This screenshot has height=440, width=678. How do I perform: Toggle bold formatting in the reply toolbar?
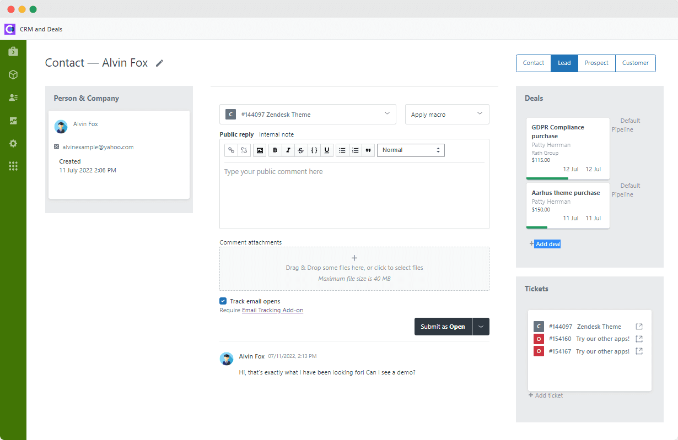click(x=275, y=150)
